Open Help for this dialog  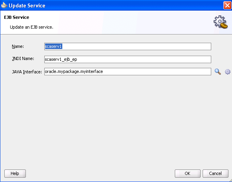pyautogui.click(x=15, y=173)
